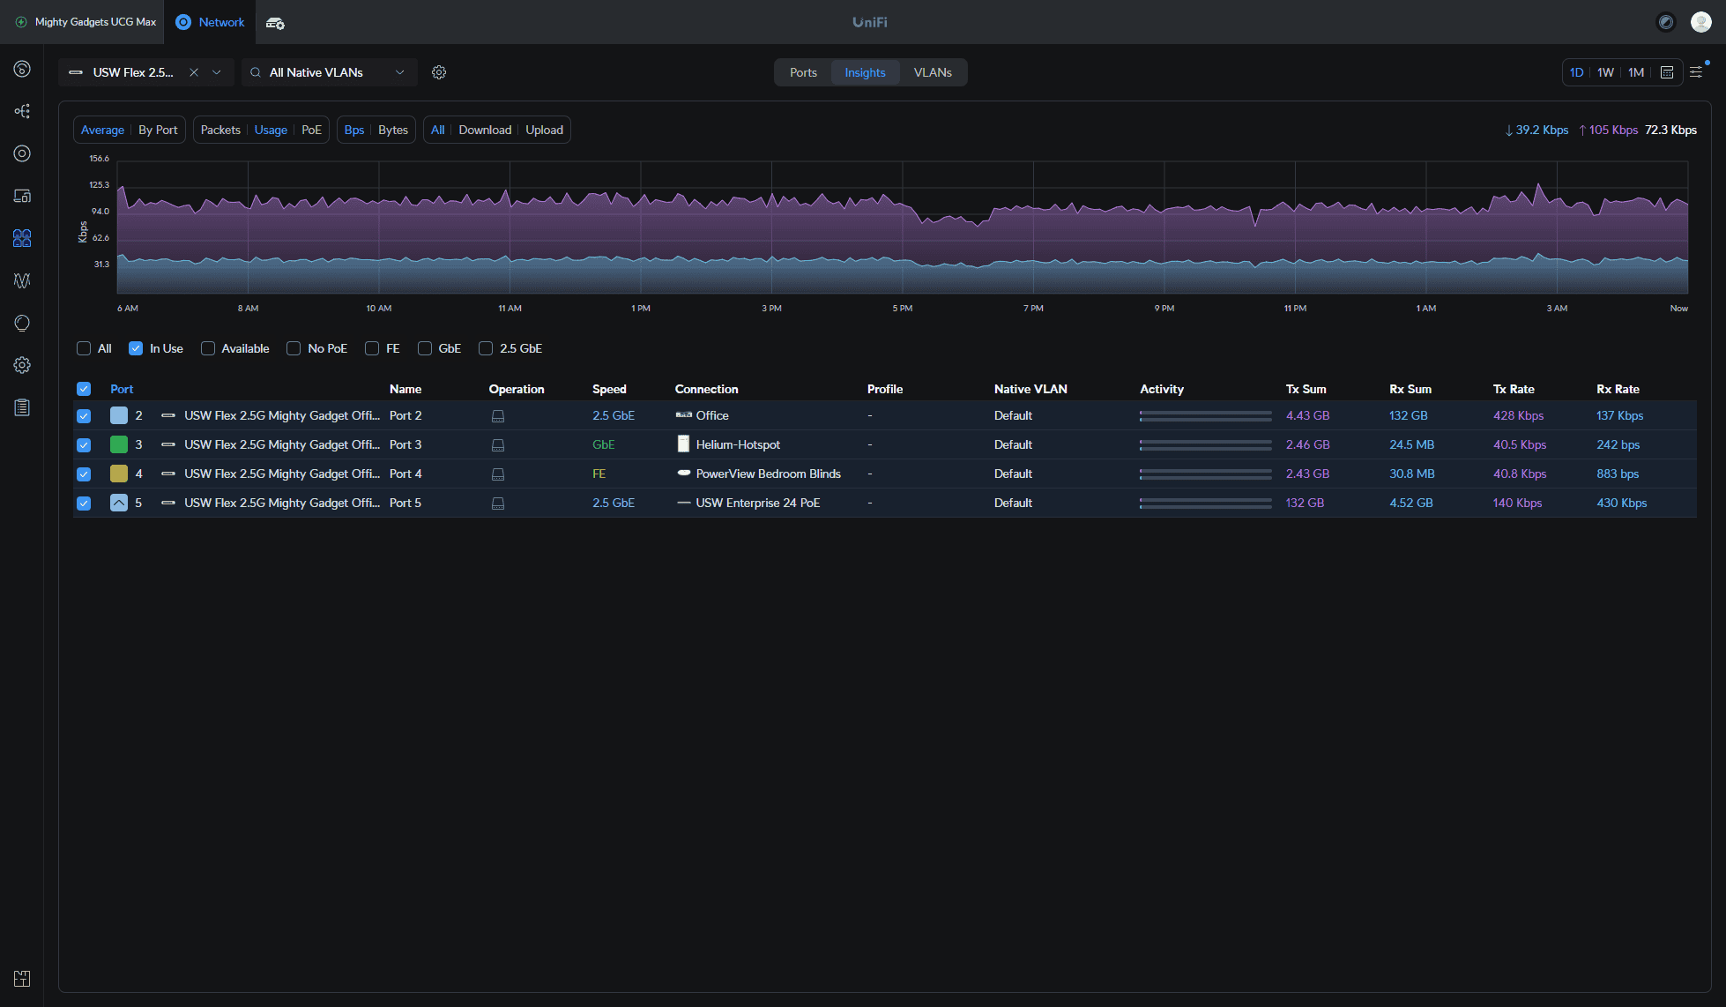The width and height of the screenshot is (1726, 1007).
Task: Uncheck the In Use filter checkbox
Action: point(136,348)
